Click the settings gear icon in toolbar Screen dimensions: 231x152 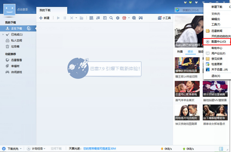point(118,18)
